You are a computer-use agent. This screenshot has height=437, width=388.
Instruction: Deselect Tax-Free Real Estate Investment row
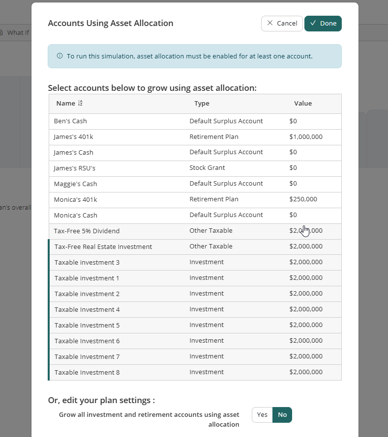195,247
